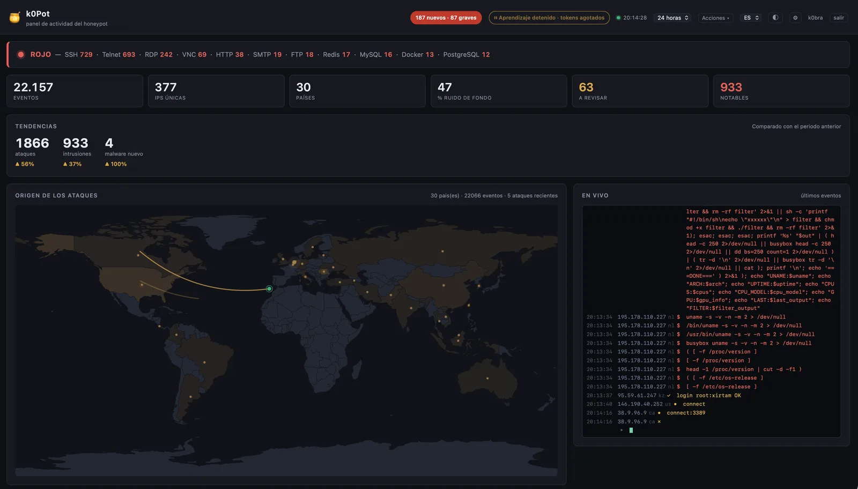This screenshot has height=489, width=858.
Task: Click the attack origin dot over Canada
Action: pyautogui.click(x=138, y=255)
